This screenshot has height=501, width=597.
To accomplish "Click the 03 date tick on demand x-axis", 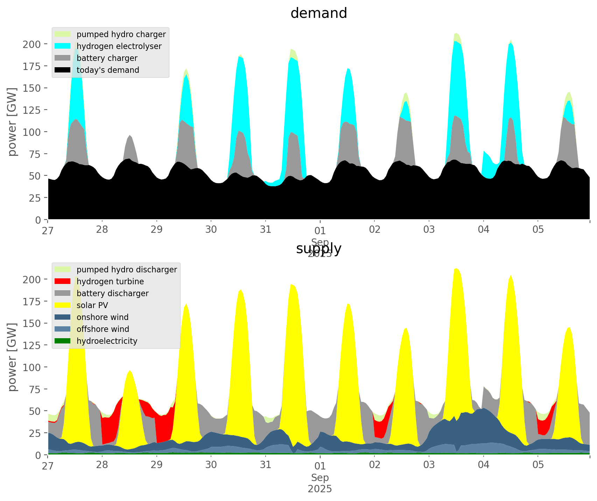I will (429, 230).
